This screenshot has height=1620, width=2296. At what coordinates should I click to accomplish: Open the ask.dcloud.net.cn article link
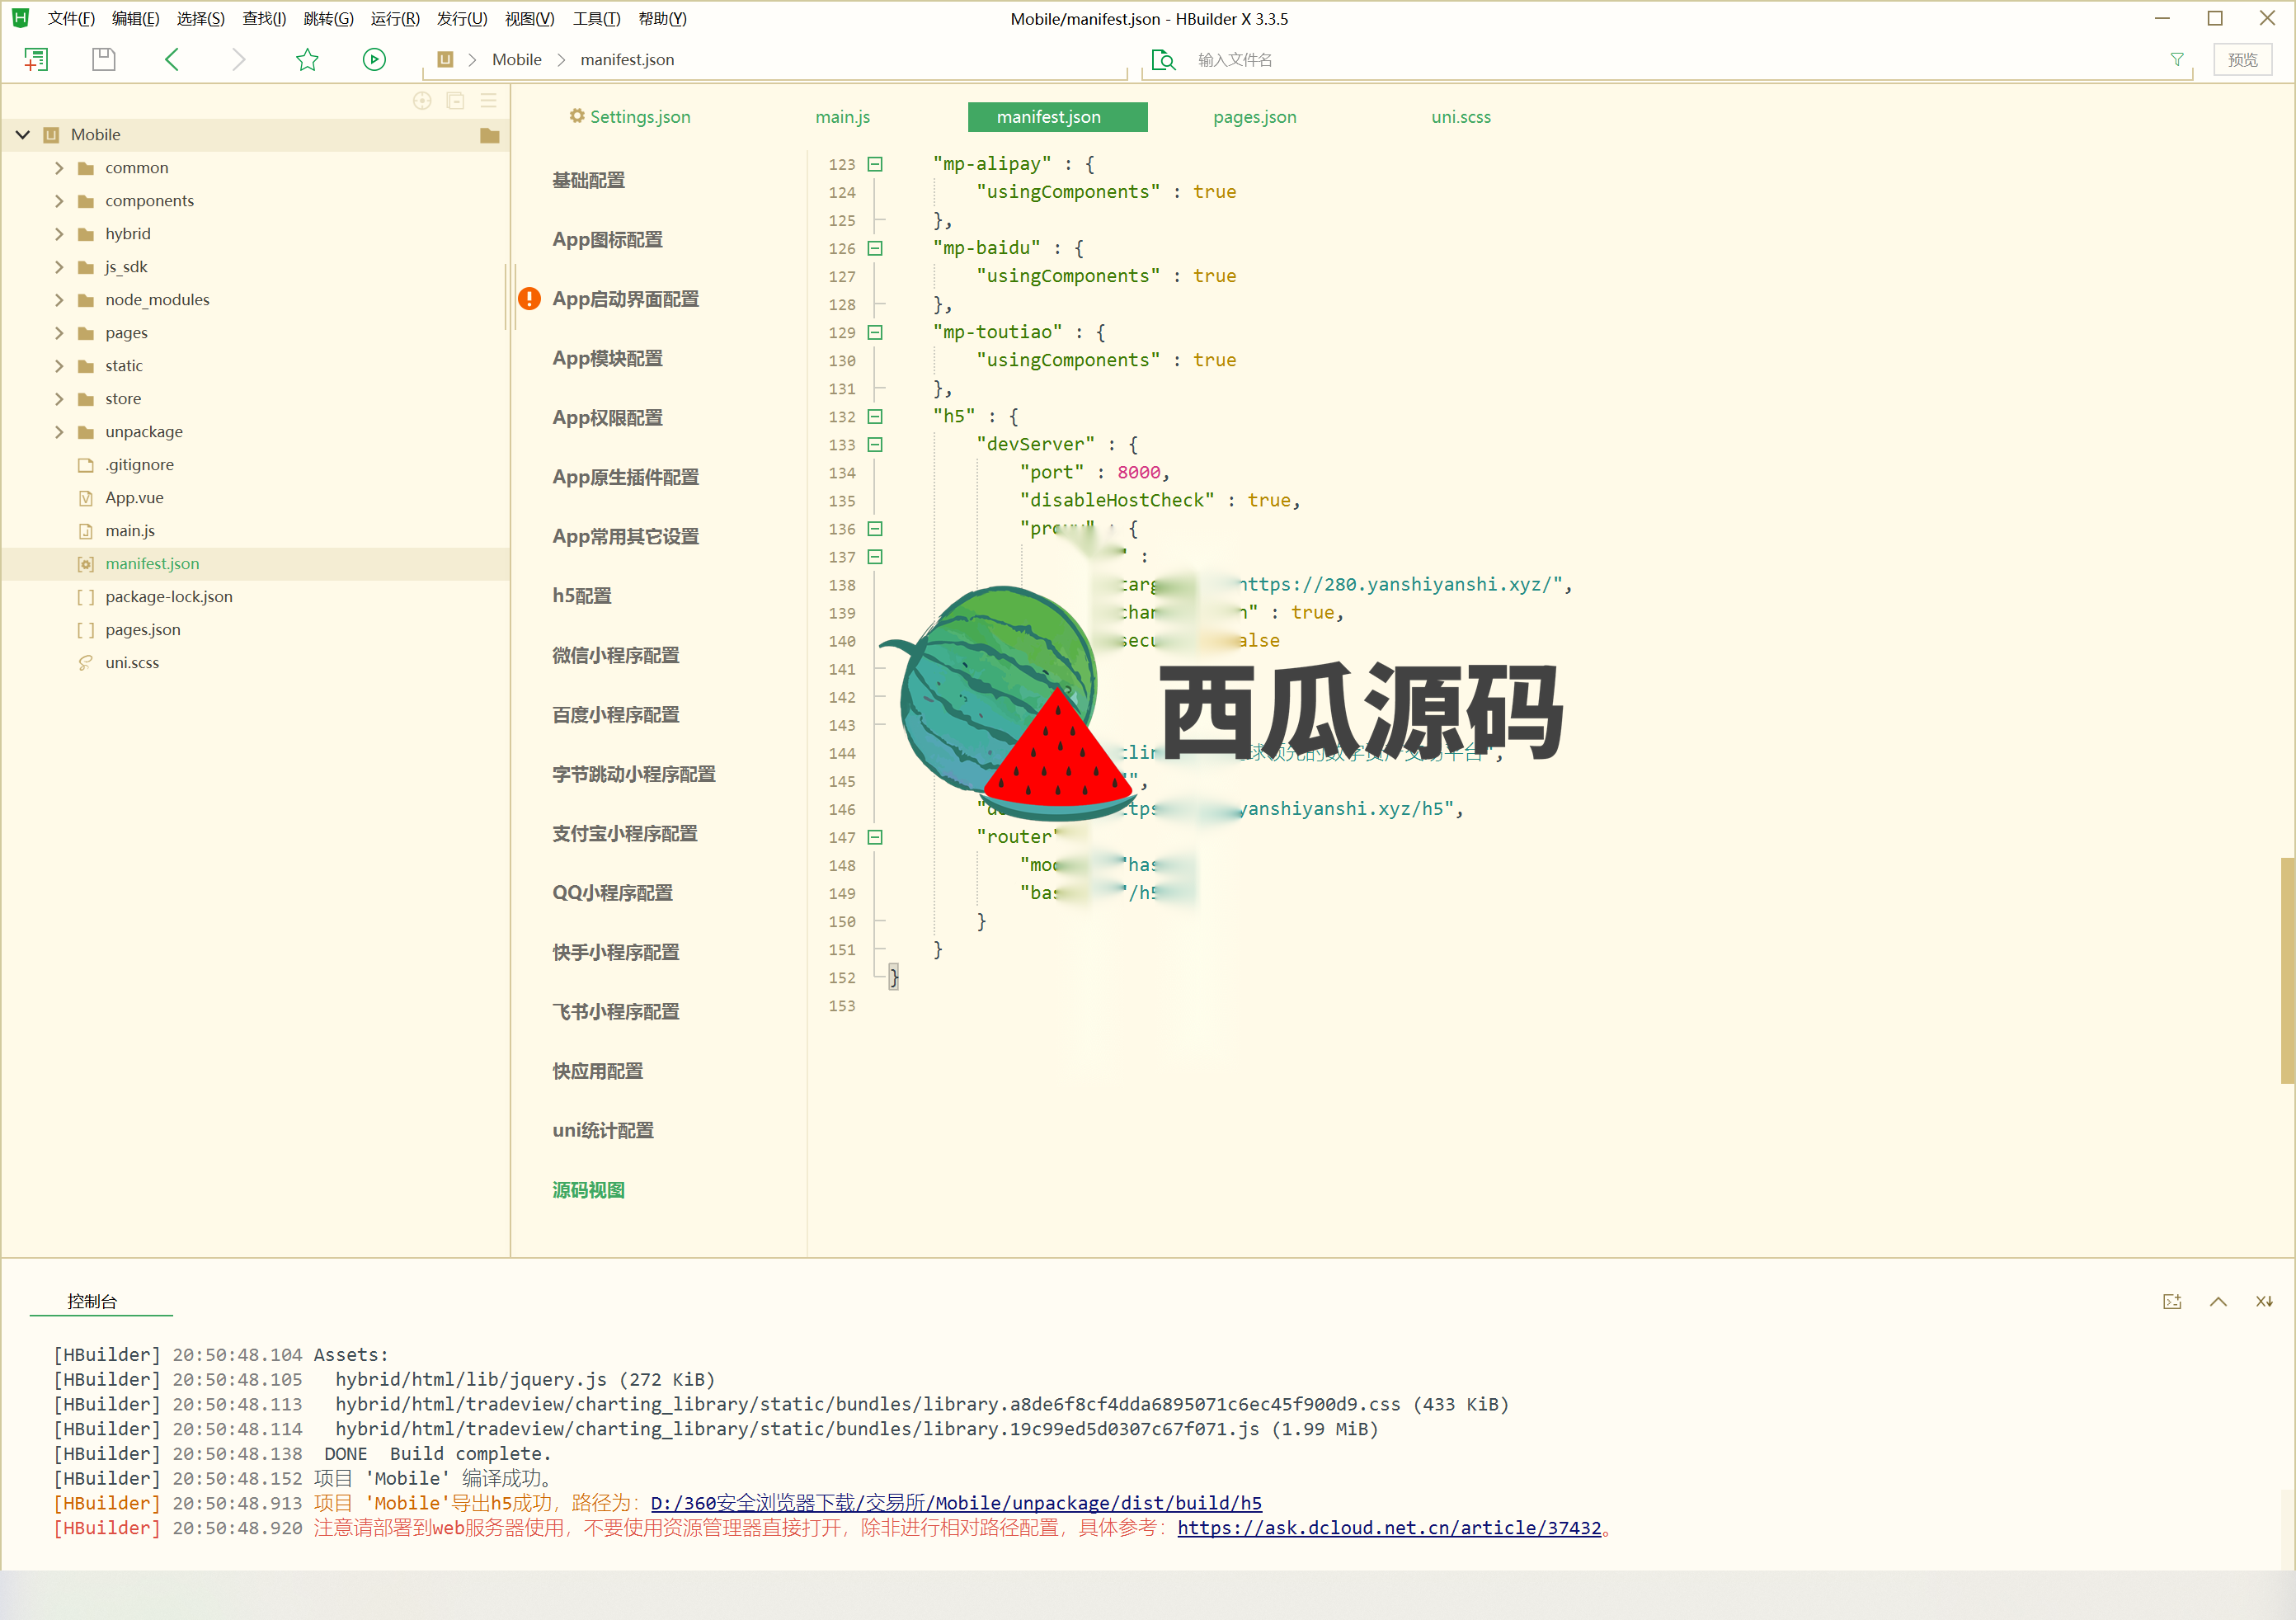(x=1389, y=1528)
